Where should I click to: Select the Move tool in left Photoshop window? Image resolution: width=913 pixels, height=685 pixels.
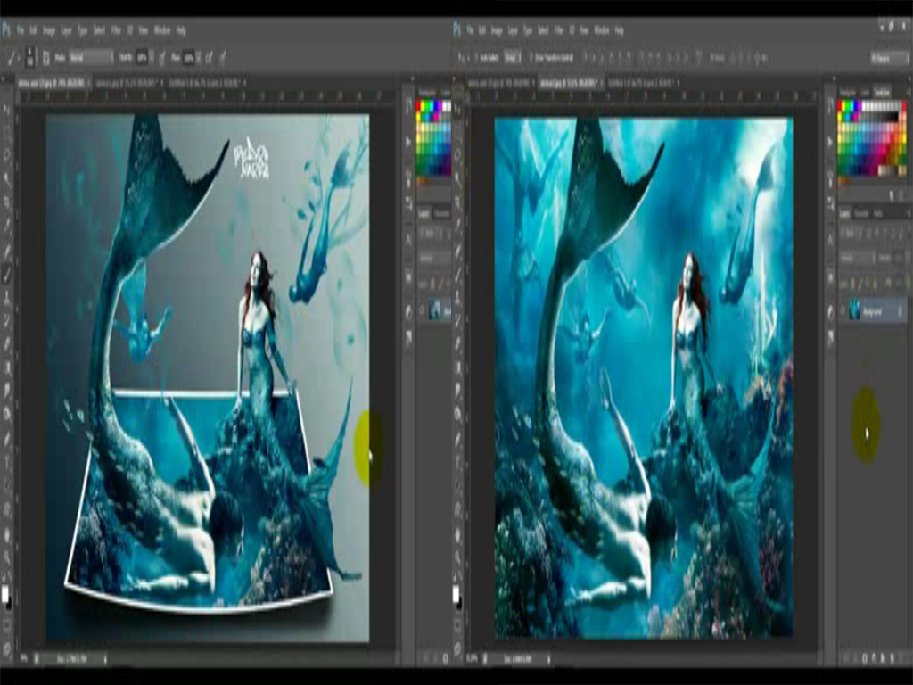point(7,108)
